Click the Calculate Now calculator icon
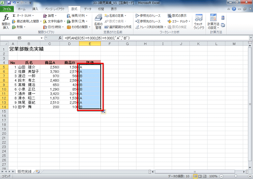 coord(223,18)
